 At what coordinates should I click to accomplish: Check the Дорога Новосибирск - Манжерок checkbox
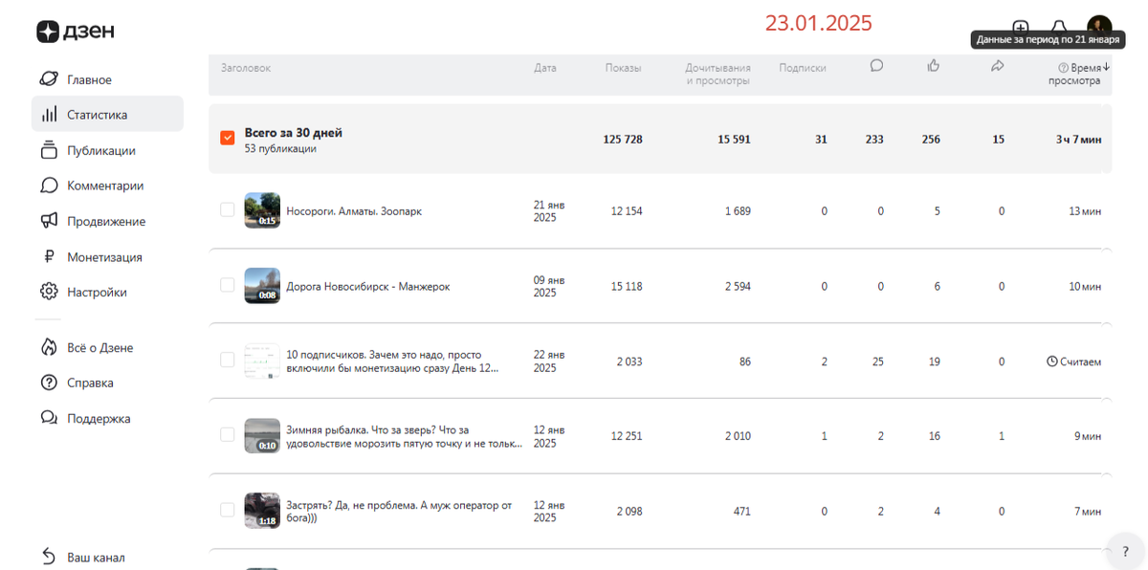(x=228, y=285)
